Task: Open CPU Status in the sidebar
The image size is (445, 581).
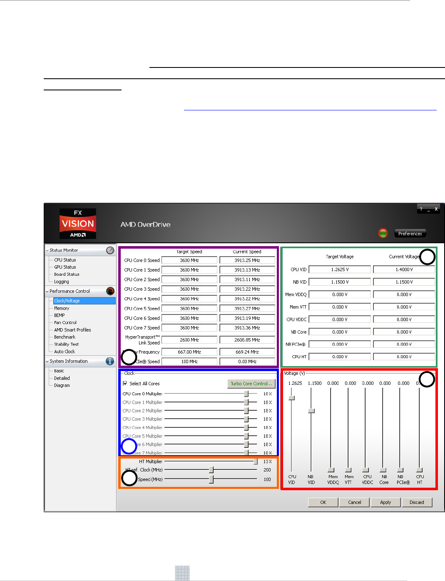Action: 65,260
